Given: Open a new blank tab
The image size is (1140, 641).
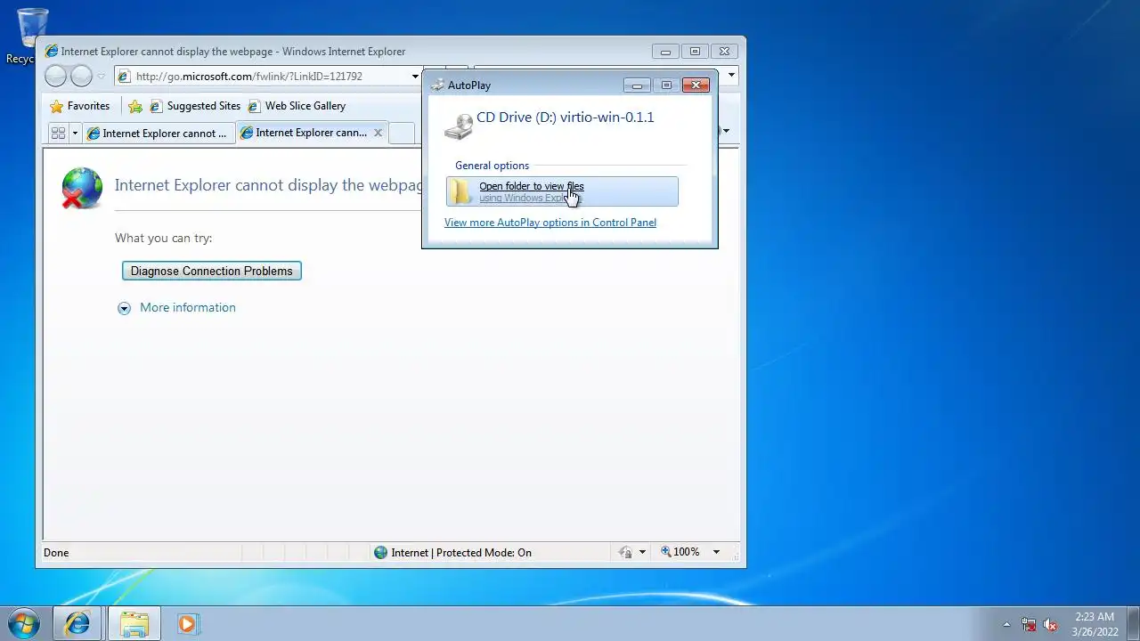Looking at the screenshot, I should click(x=403, y=133).
